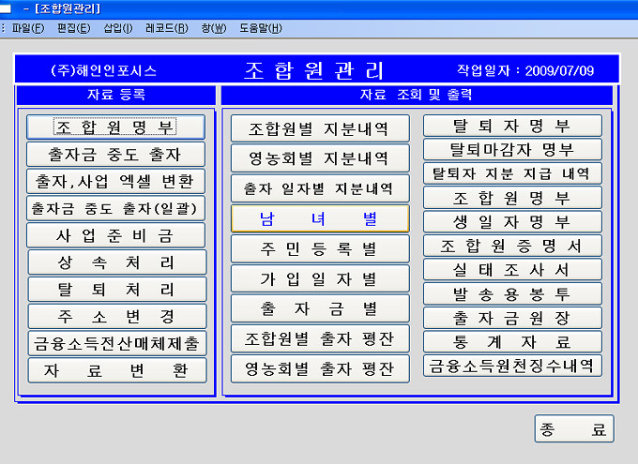
Task: Click the 출자금별 button
Action: click(x=320, y=308)
